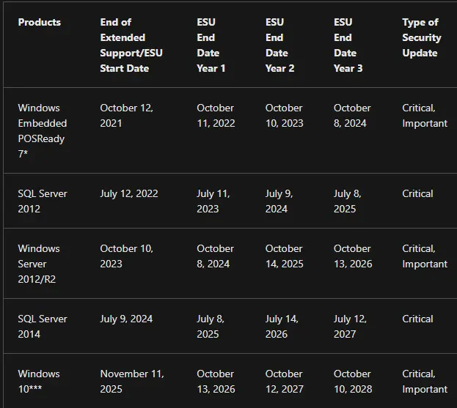This screenshot has width=457, height=408.
Task: Click the October 12, 2027 cell
Action: pos(285,381)
